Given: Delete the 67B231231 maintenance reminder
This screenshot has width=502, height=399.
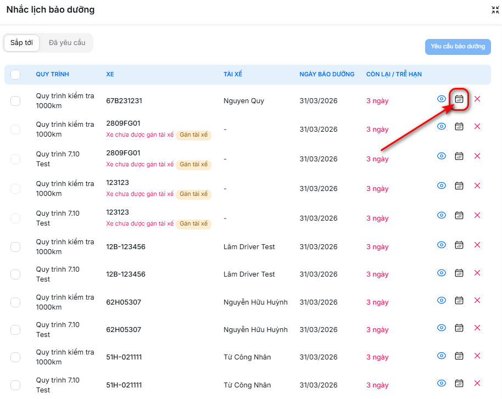Looking at the screenshot, I should (x=477, y=99).
